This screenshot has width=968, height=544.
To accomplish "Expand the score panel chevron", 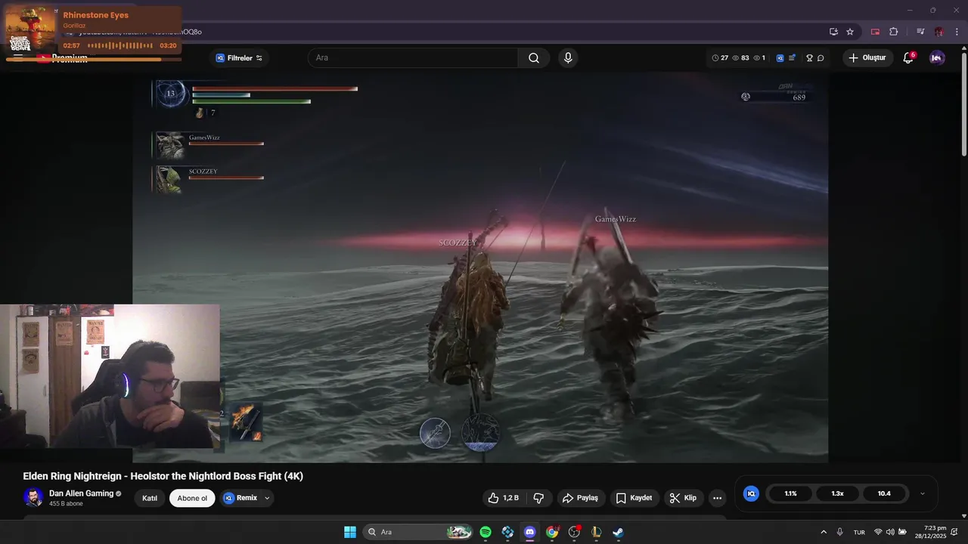I will 922,493.
